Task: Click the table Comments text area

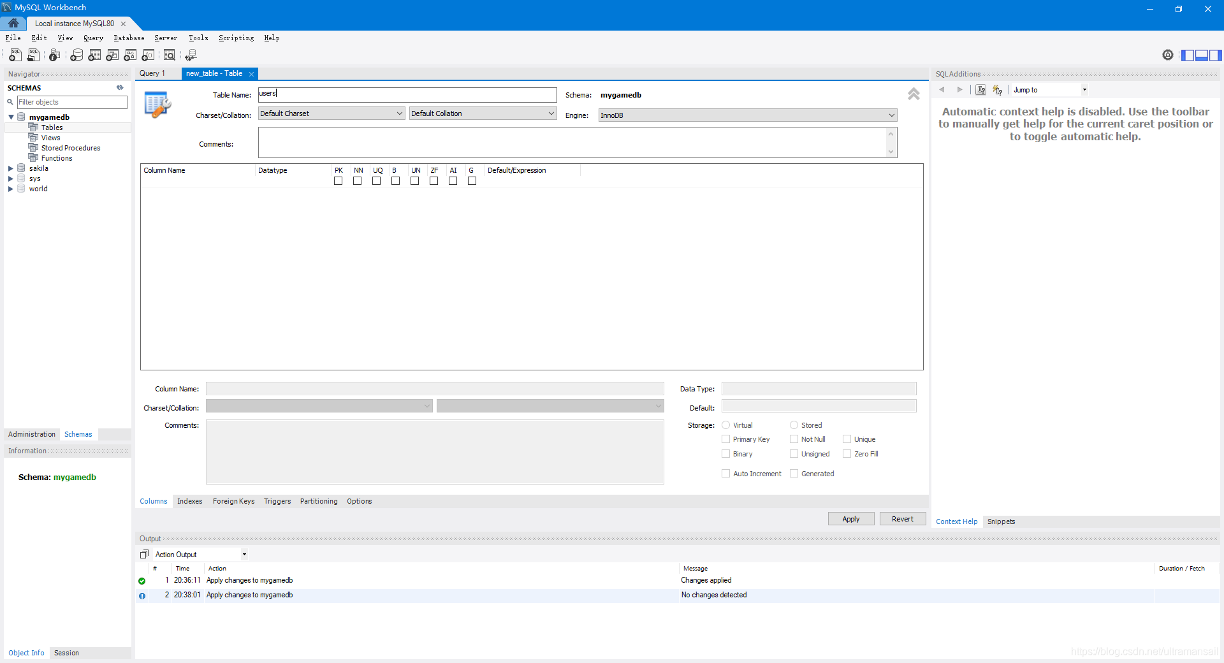Action: [572, 142]
